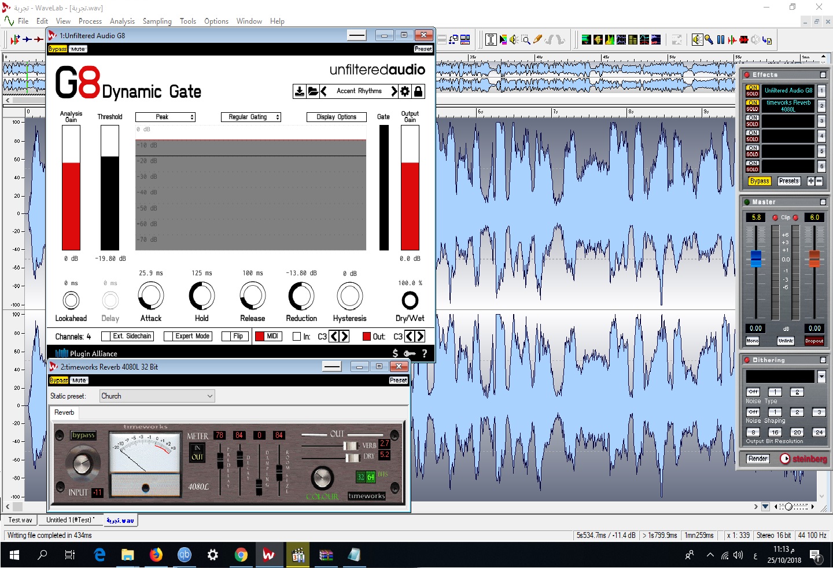Open the Static preset Church dropdown

157,396
